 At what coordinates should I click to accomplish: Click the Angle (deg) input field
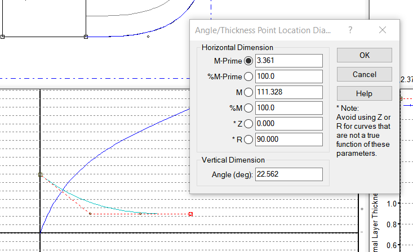(288, 174)
